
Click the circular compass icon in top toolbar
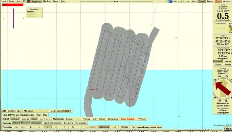point(28,1)
